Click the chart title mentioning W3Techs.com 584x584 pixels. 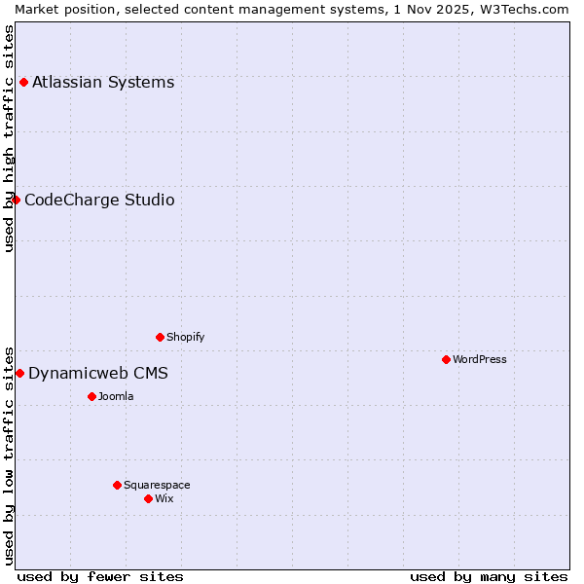click(292, 9)
